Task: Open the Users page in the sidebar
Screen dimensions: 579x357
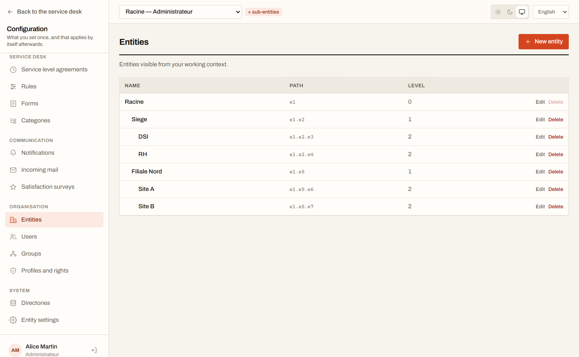Action: pos(54,237)
